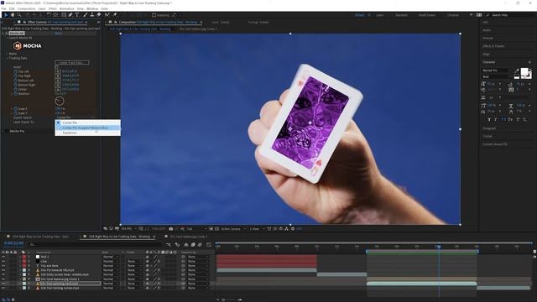The image size is (537, 302).
Task: Open the Tracker panel
Action: pyautogui.click(x=487, y=136)
